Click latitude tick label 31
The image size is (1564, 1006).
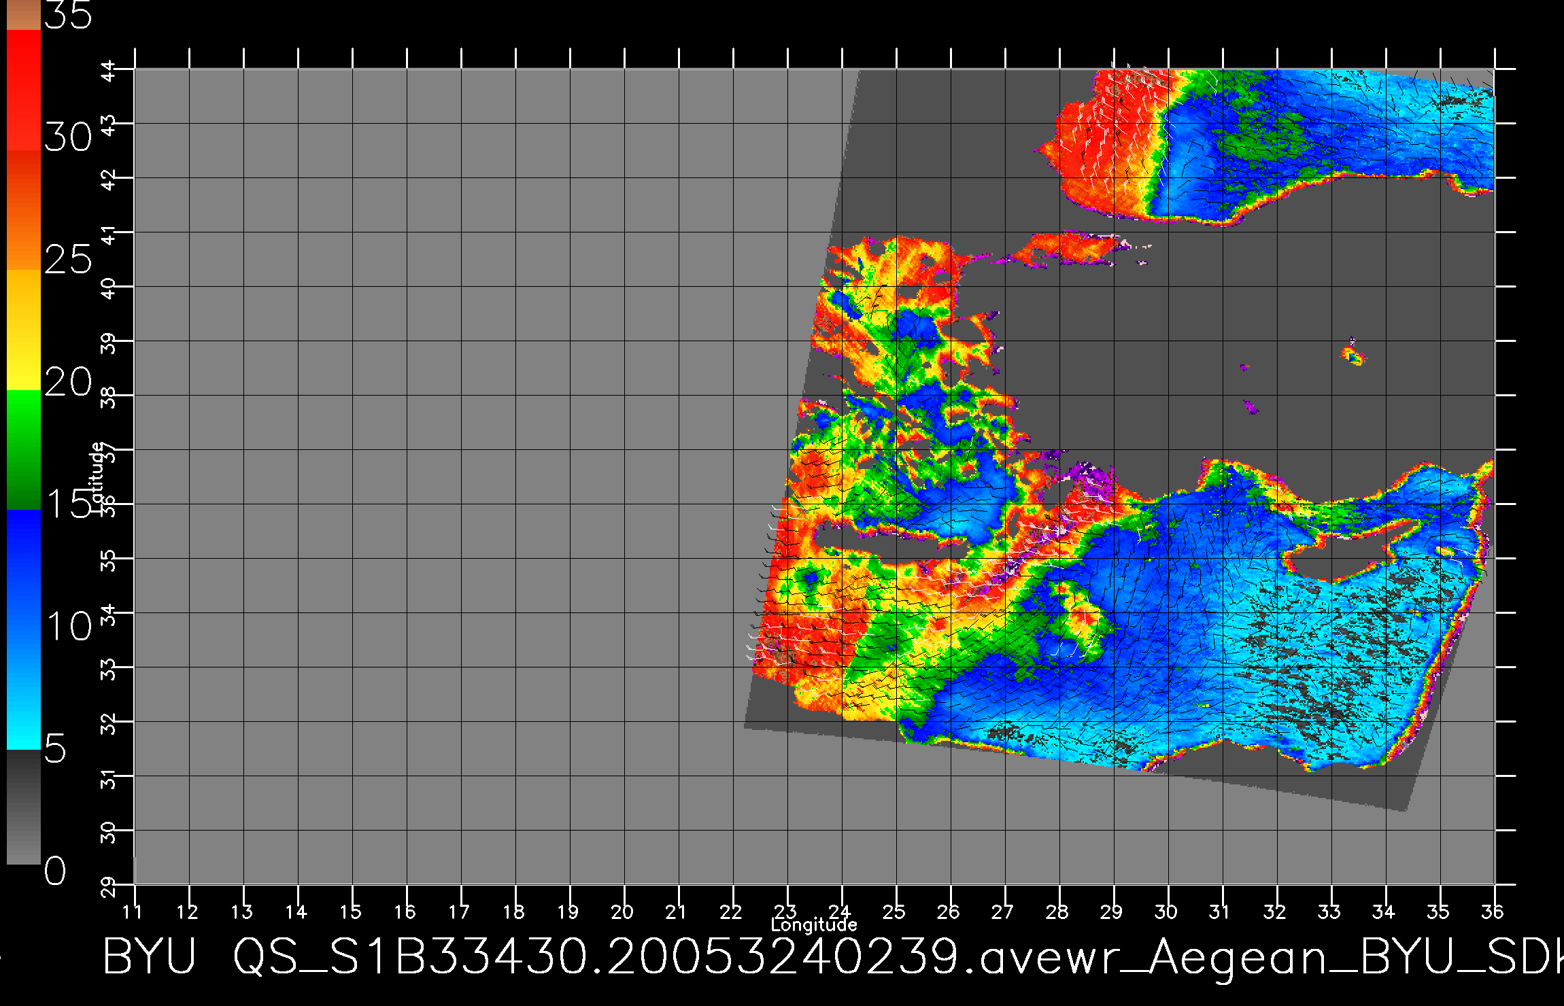click(x=109, y=778)
